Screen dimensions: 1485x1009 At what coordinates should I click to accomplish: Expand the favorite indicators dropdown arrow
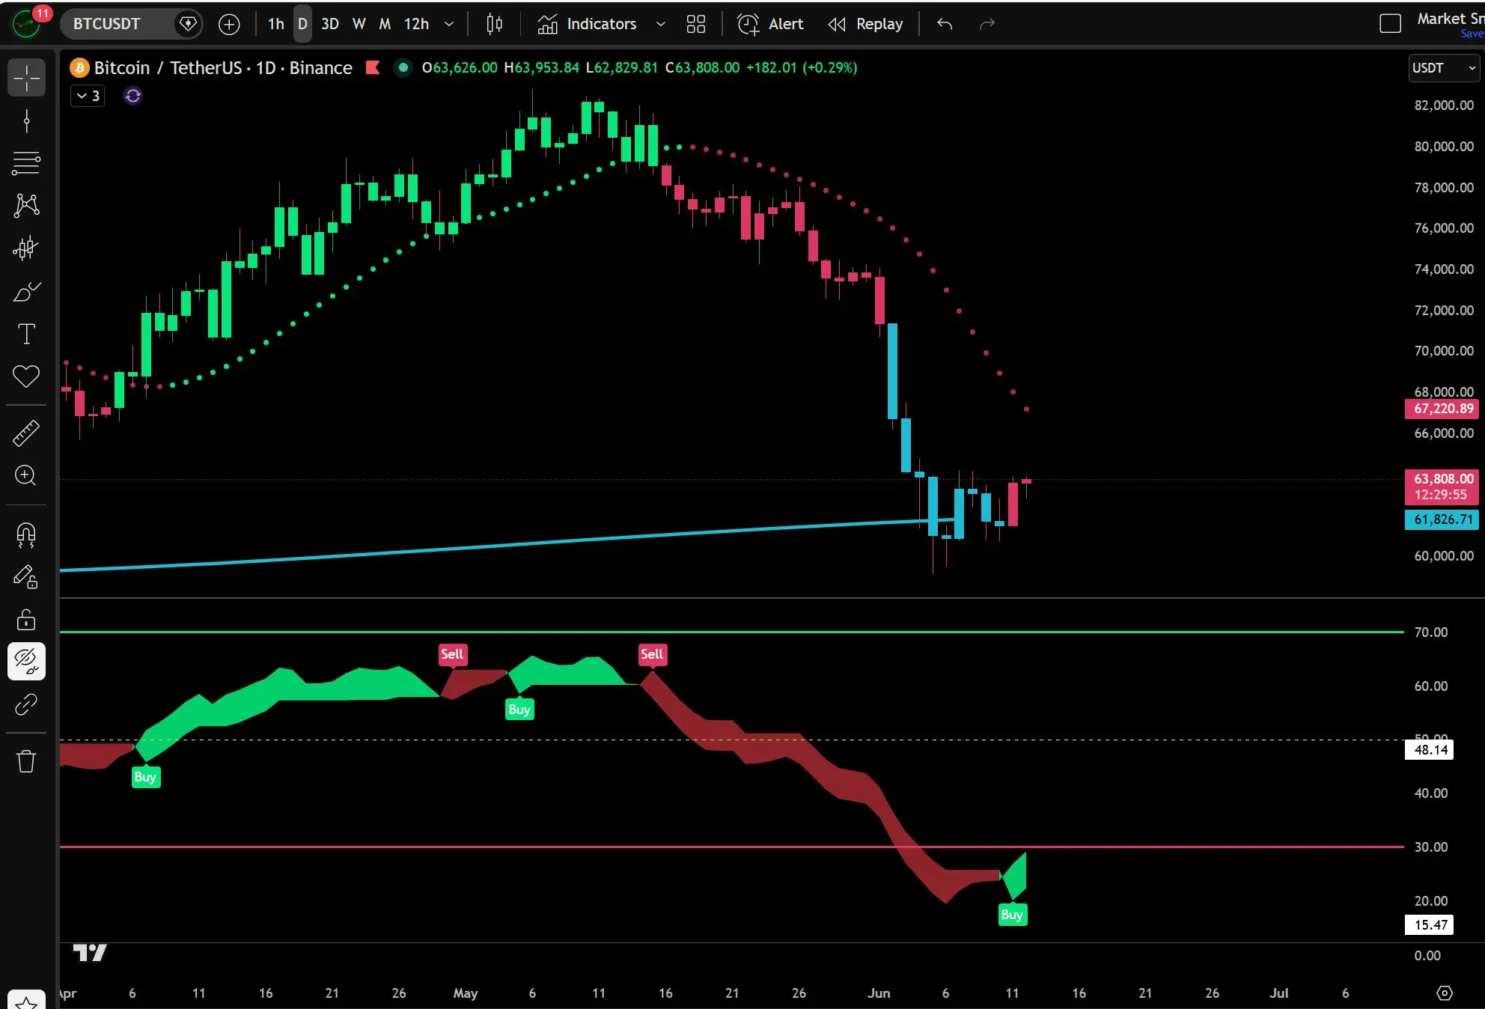point(660,24)
